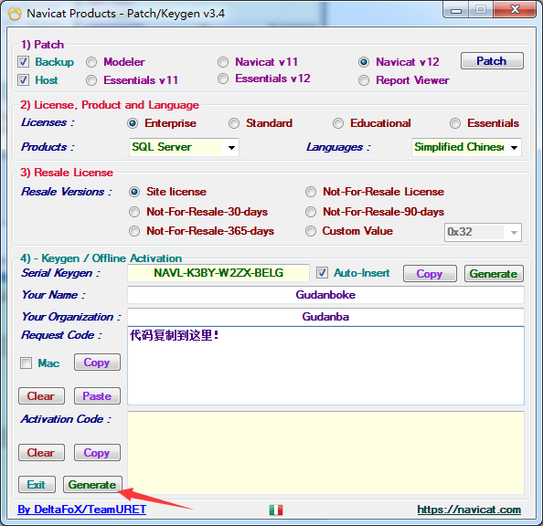Open the 0x32 custom value dropdown
This screenshot has width=543, height=526.
point(483,232)
